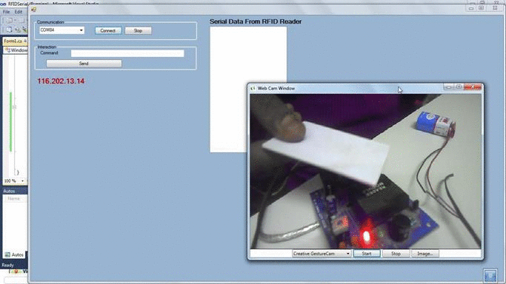Open the COM84 port dropdown
Image resolution: width=506 pixels, height=284 pixels.
(61, 30)
